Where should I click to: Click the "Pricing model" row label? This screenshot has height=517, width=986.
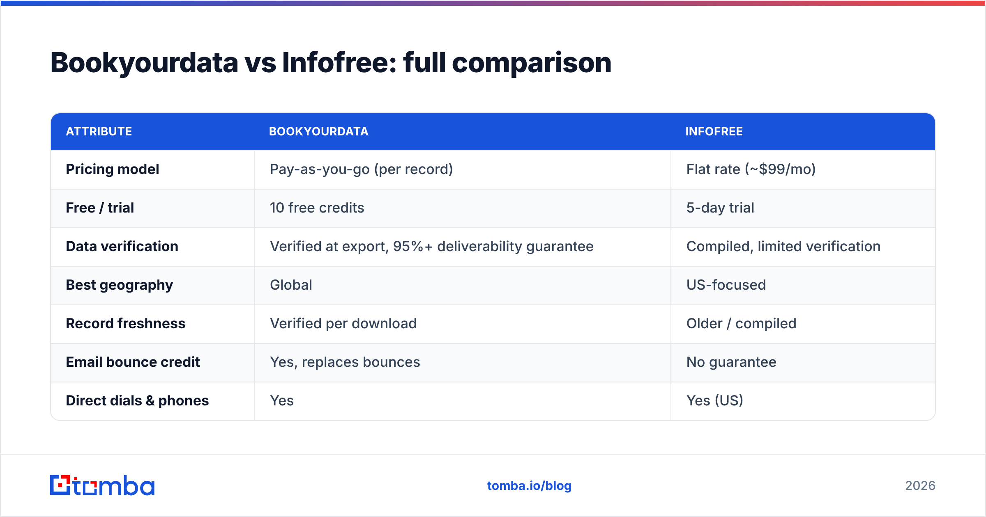(112, 169)
